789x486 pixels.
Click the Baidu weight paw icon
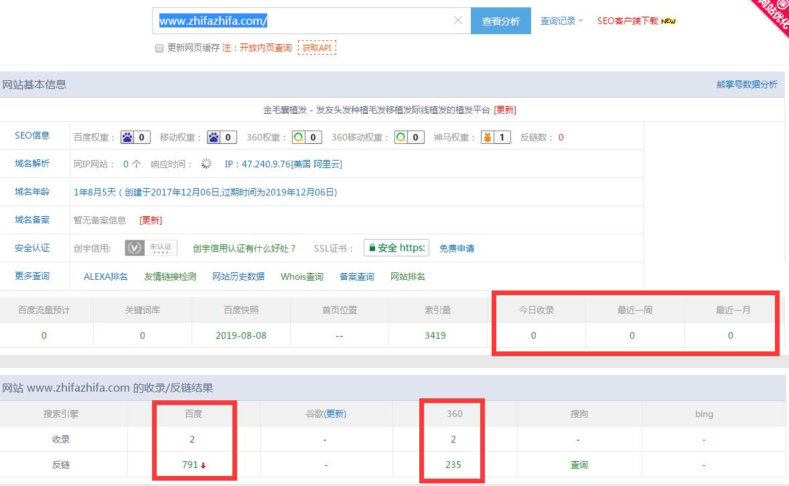[x=128, y=137]
